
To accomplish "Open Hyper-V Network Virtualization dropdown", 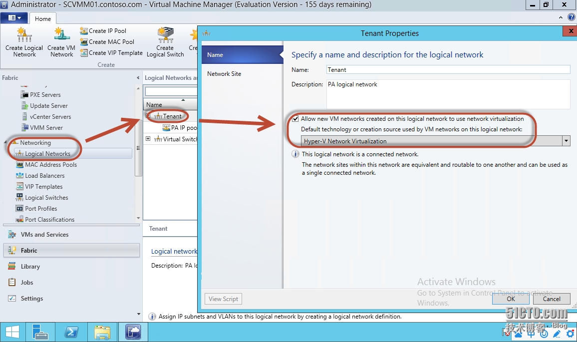I will (x=566, y=141).
